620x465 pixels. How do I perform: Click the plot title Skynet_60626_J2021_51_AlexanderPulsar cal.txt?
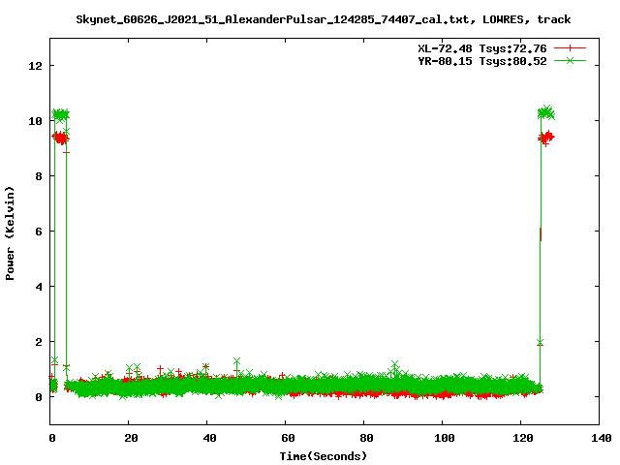(323, 19)
